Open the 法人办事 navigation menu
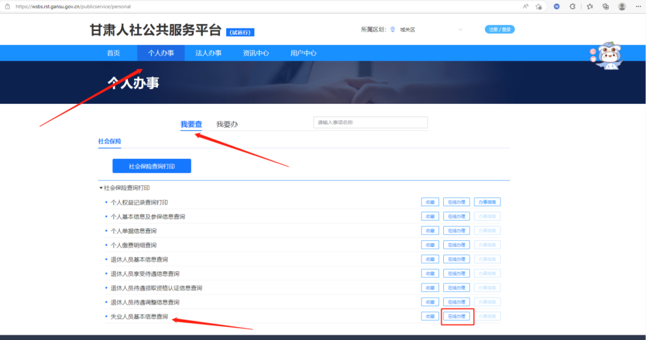 208,53
